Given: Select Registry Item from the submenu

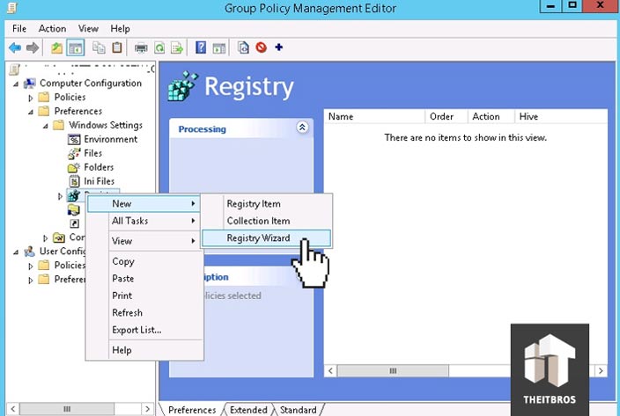Looking at the screenshot, I should tap(267, 204).
